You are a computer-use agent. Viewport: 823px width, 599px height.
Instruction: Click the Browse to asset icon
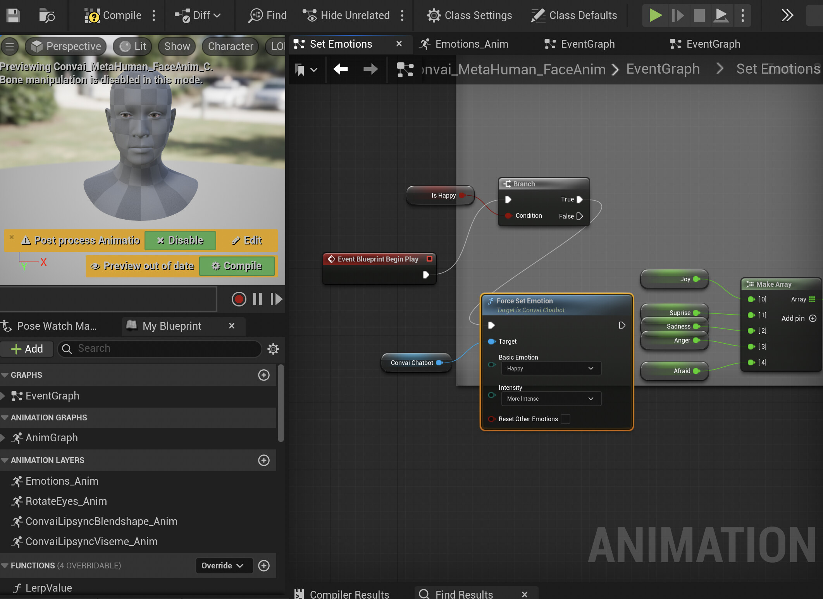click(47, 15)
